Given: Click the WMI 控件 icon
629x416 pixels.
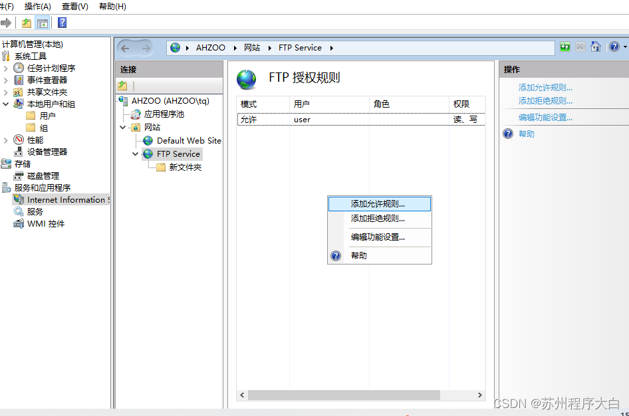Looking at the screenshot, I should (19, 223).
